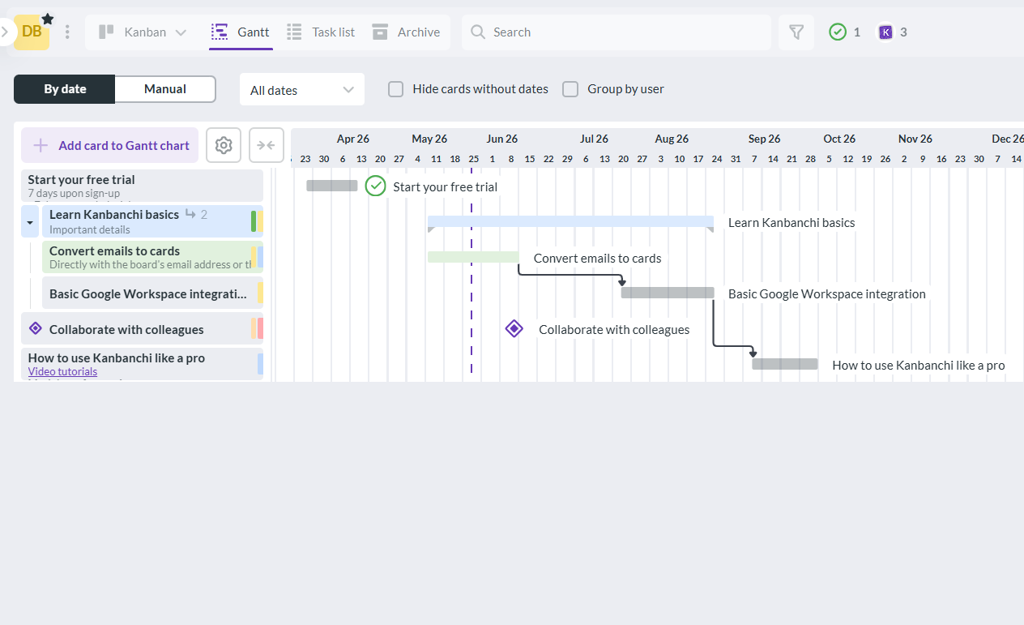
Task: Open Collaborate with colleagues list card
Action: point(142,329)
